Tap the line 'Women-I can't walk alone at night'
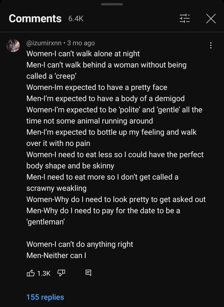Screen dimensions: 224x307 click(x=83, y=54)
